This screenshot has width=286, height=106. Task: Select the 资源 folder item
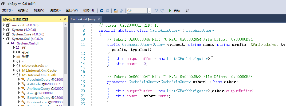click(x=25, y=57)
